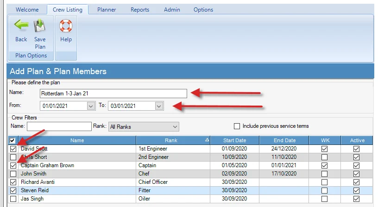This screenshot has height=207, width=384.
Task: Click the Save Plan icon
Action: point(40,26)
